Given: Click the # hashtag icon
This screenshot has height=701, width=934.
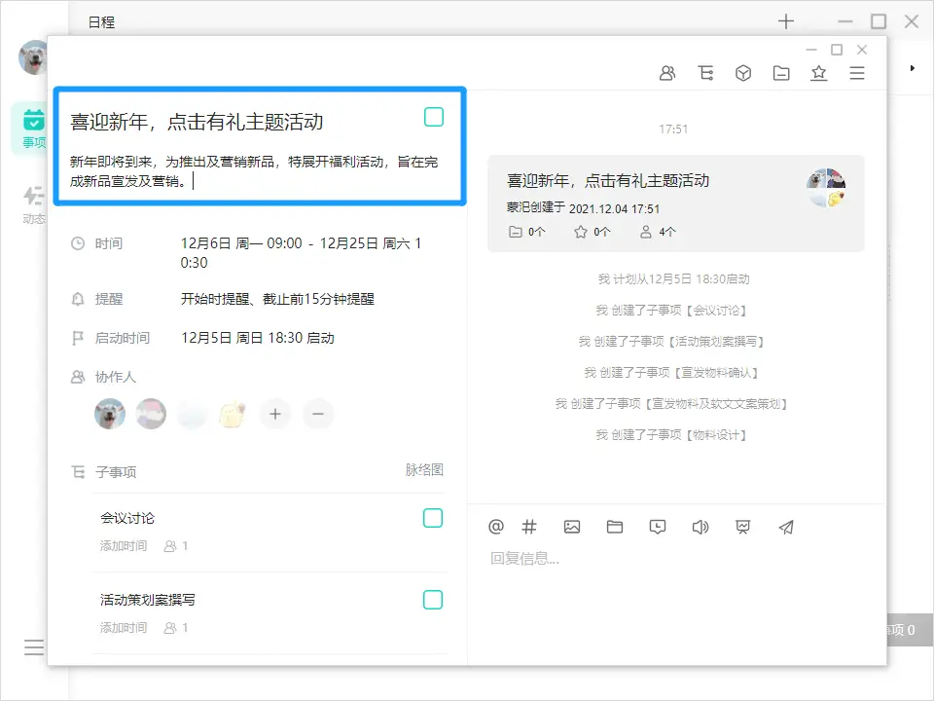Looking at the screenshot, I should pyautogui.click(x=529, y=527).
